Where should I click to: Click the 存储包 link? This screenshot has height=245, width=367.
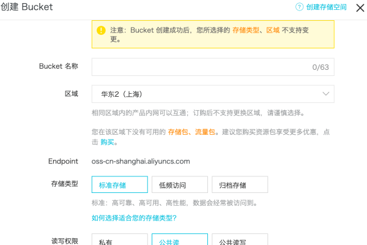[177, 132]
